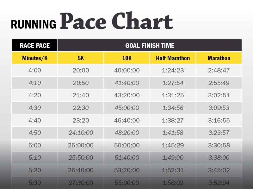Select the 4:00 pace cell
Screen dimensions: 253x189
(x=35, y=71)
